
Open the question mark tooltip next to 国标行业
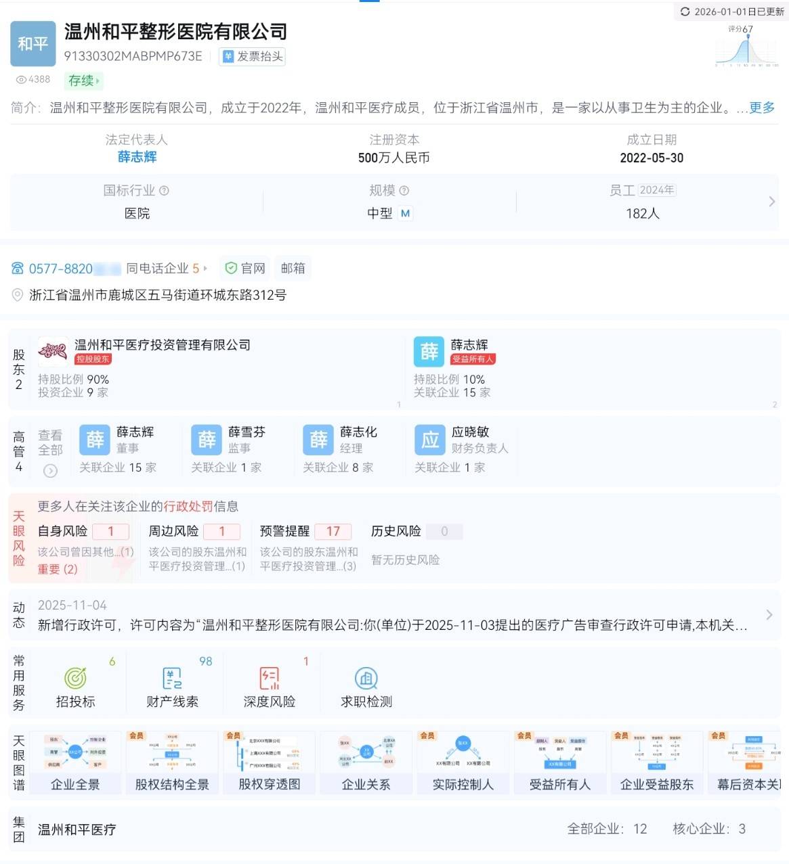pyautogui.click(x=165, y=190)
